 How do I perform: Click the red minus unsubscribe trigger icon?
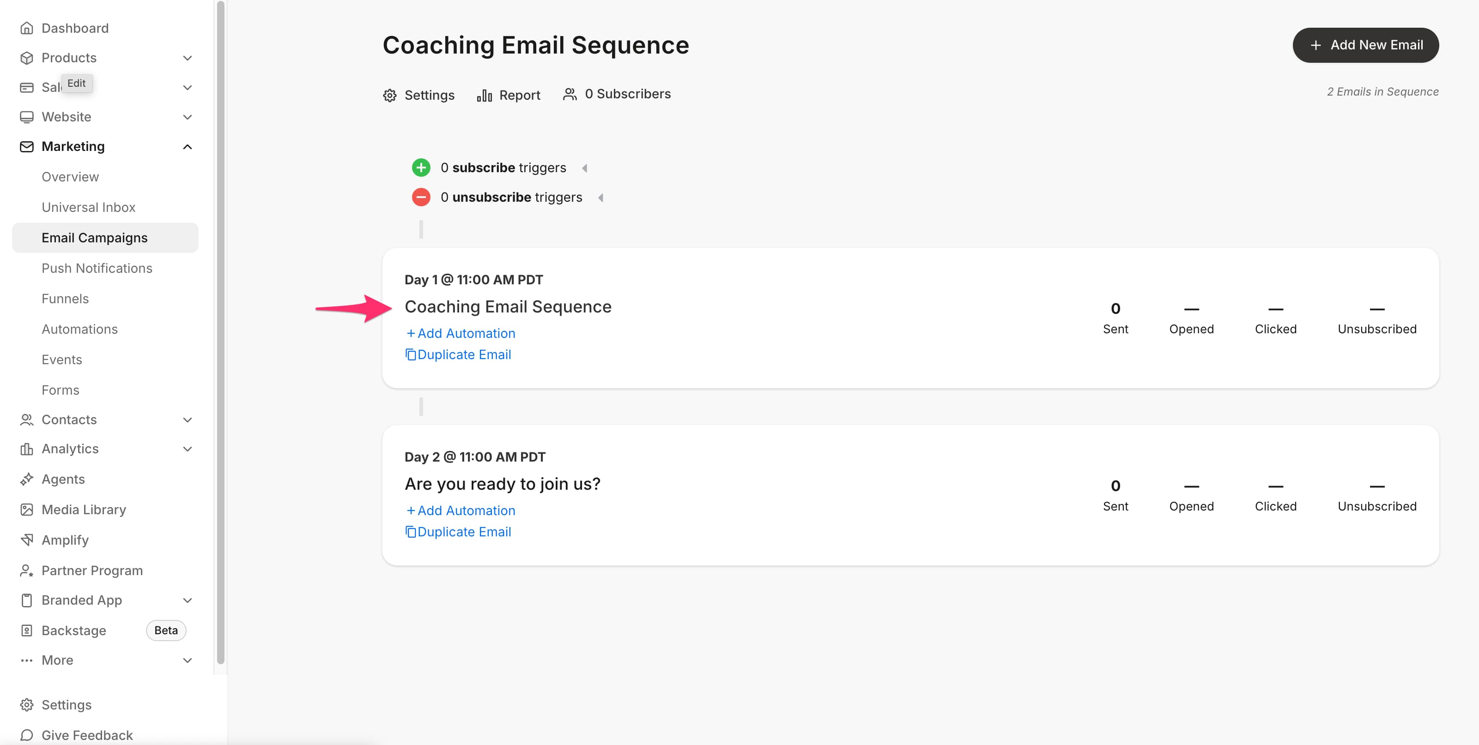pyautogui.click(x=421, y=197)
